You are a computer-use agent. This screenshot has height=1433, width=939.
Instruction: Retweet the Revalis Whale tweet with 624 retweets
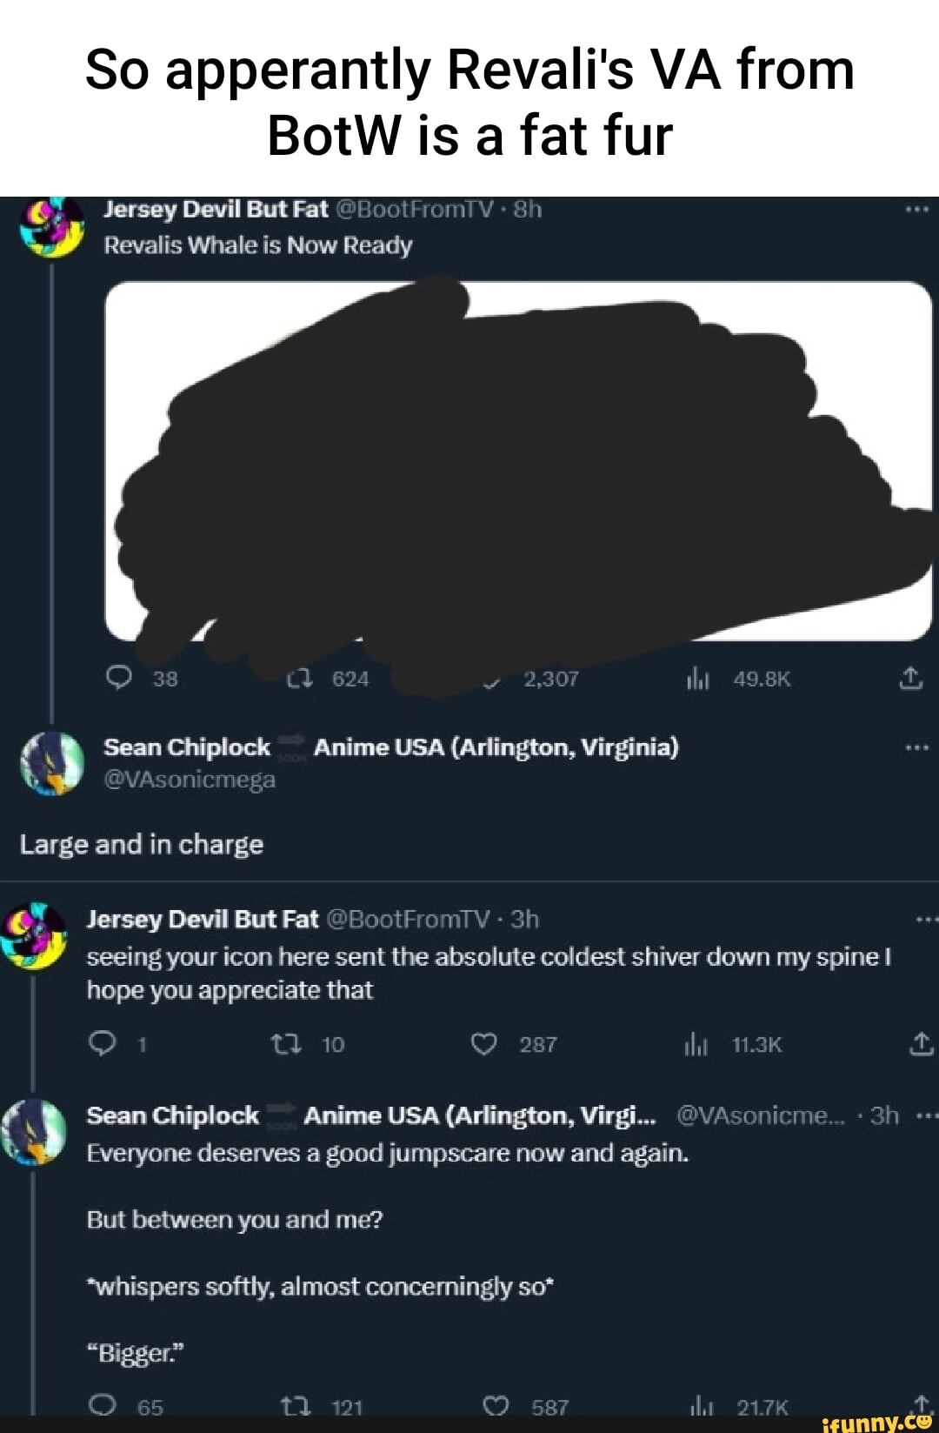(x=300, y=679)
